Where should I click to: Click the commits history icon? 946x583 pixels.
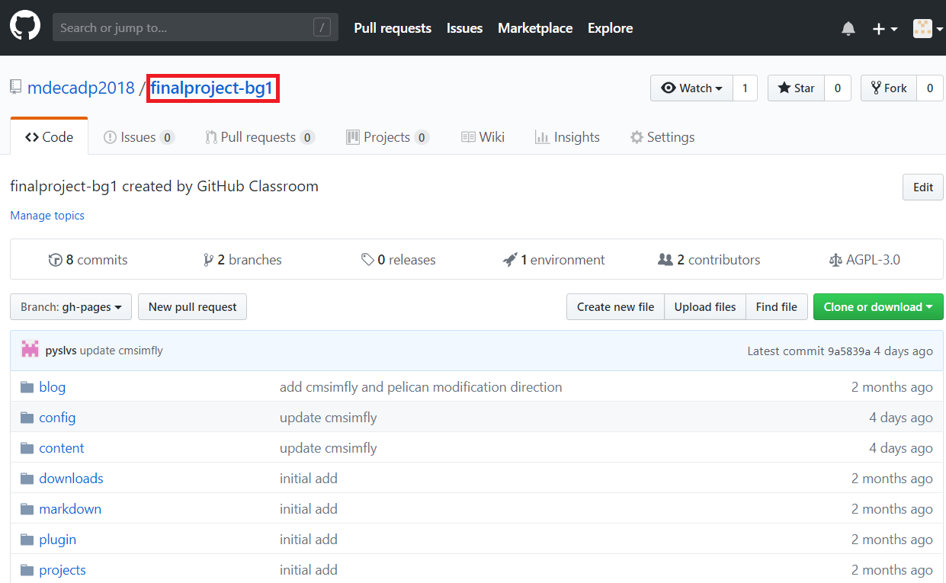pos(55,260)
